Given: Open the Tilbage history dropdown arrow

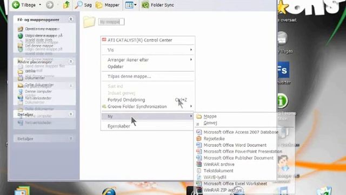Looking at the screenshot, I should click(40, 5).
